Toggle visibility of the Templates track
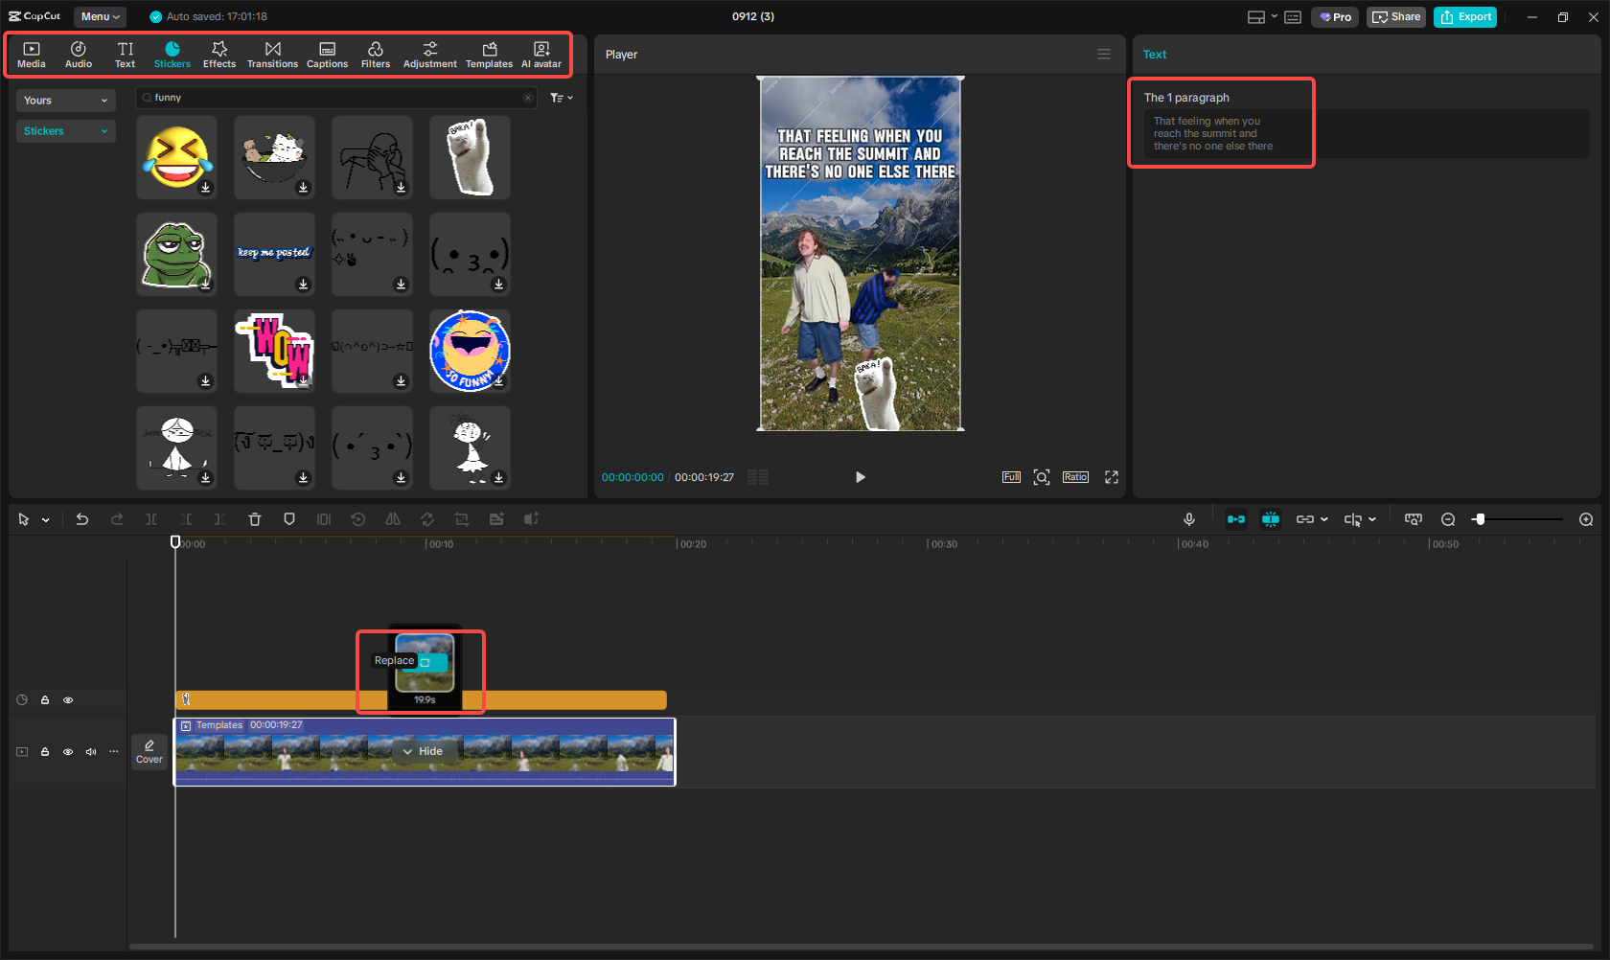Screen dimensions: 1610x960 coord(68,752)
